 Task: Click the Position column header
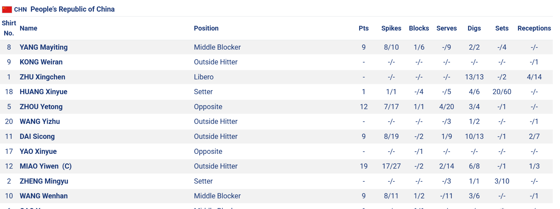[x=206, y=28]
